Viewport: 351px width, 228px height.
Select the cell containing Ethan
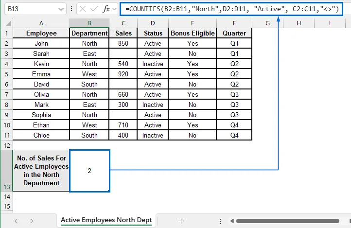point(41,125)
